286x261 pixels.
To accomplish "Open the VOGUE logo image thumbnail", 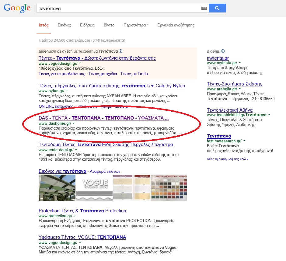I will pos(94,188).
